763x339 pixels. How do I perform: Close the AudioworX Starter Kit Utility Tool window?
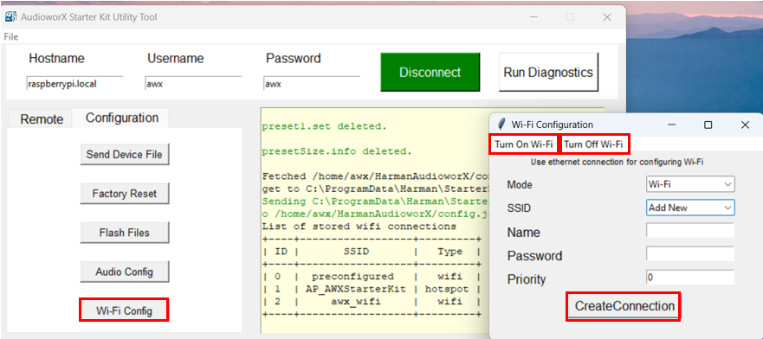[x=607, y=17]
